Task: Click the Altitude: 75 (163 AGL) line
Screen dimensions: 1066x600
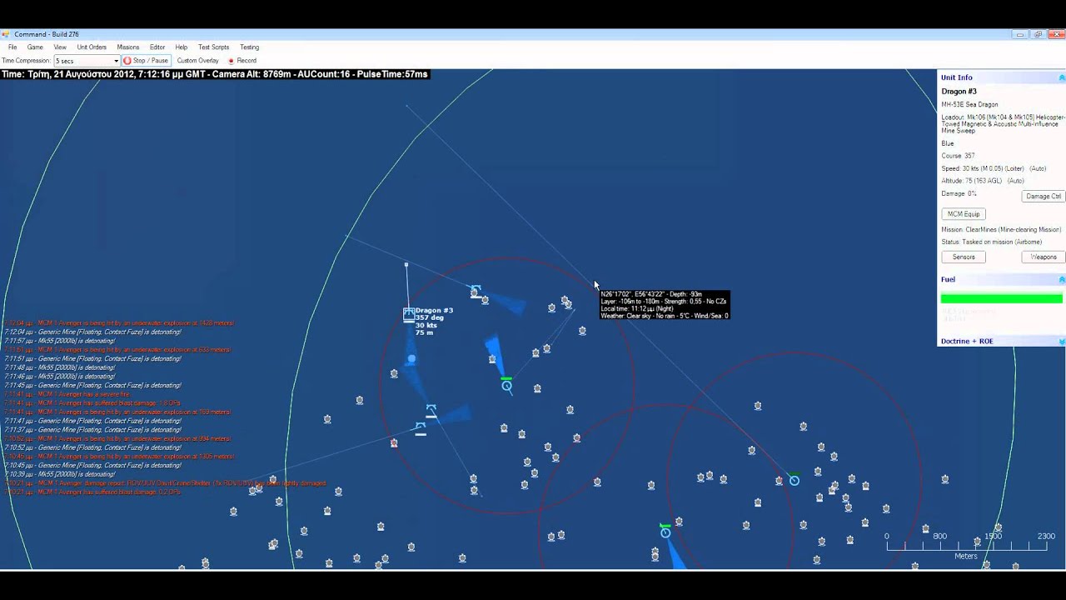Action: click(x=983, y=181)
